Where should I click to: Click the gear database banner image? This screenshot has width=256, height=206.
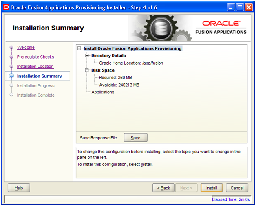coord(160,28)
